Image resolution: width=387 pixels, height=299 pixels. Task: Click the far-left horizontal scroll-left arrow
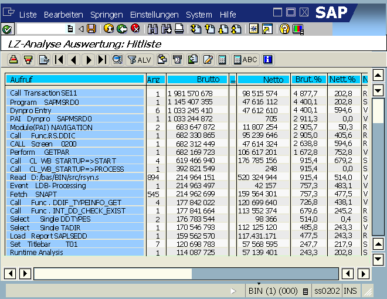(x=10, y=274)
